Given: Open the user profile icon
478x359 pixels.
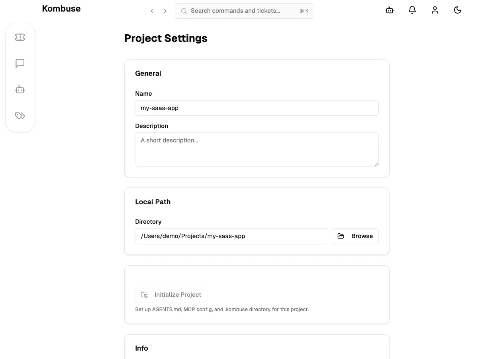Looking at the screenshot, I should pyautogui.click(x=435, y=10).
